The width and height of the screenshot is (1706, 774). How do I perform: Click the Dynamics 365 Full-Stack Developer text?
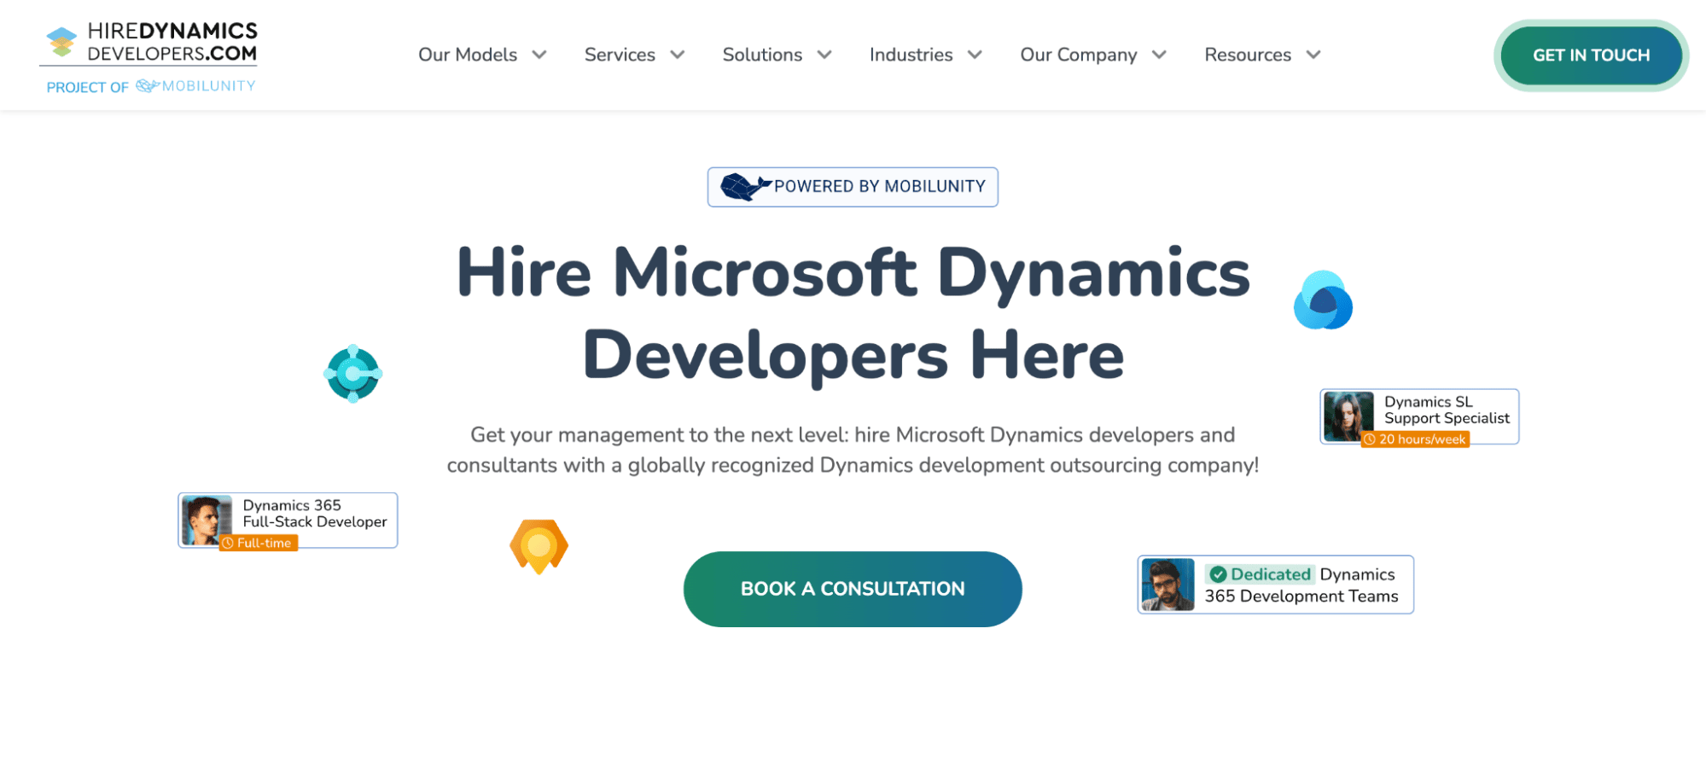[x=314, y=513]
